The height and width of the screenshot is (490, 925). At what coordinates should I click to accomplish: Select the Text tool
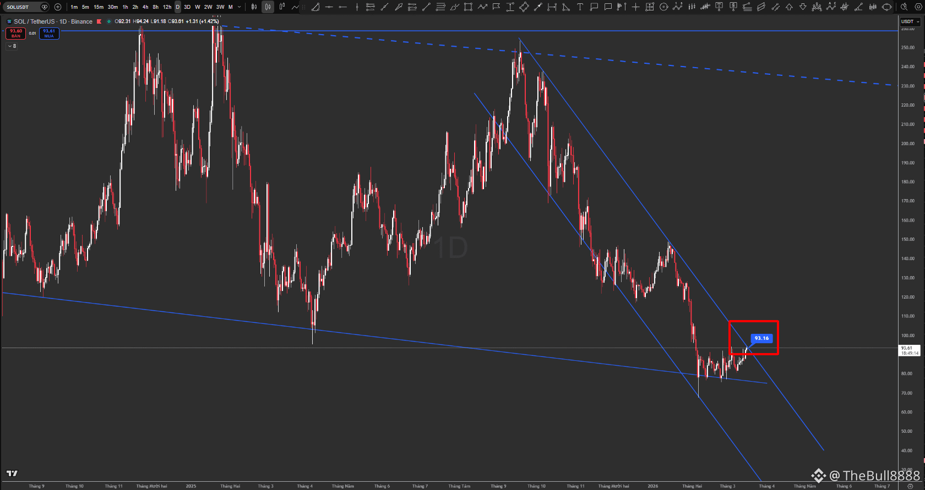coord(580,7)
